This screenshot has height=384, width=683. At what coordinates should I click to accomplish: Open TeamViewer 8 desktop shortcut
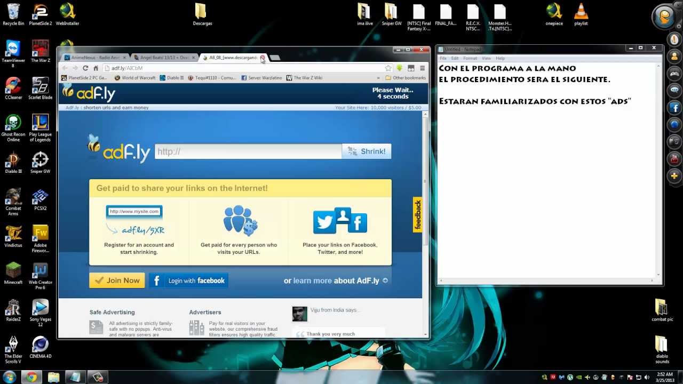click(x=13, y=53)
